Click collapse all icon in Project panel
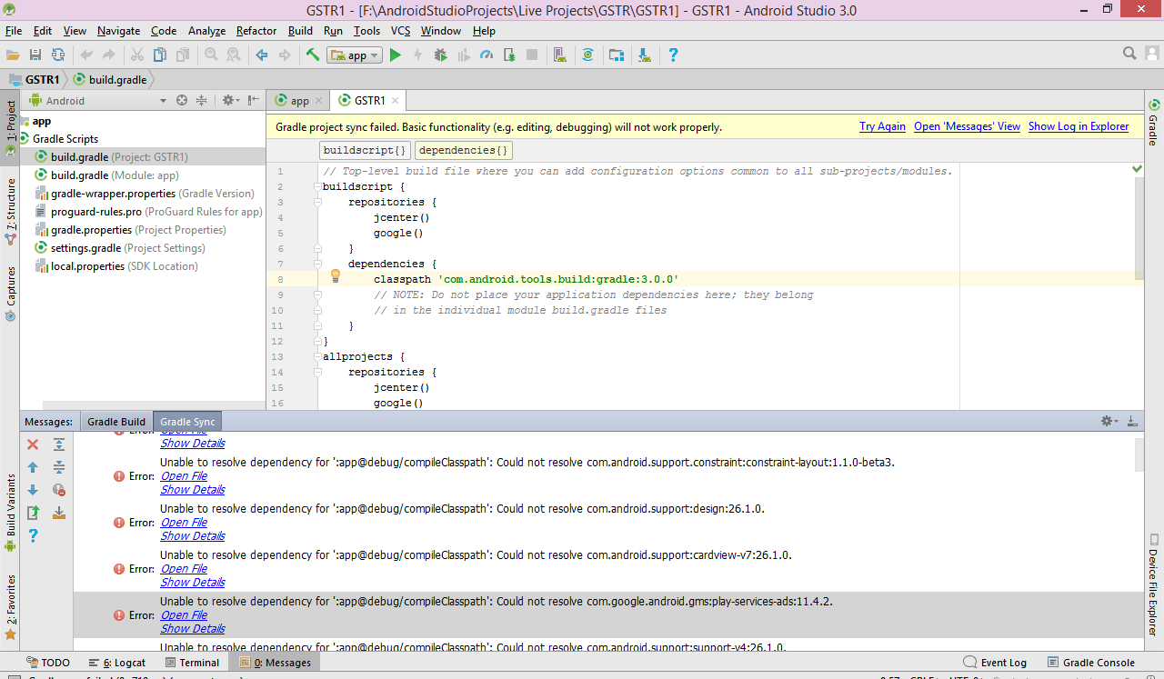This screenshot has height=679, width=1164. click(x=202, y=100)
